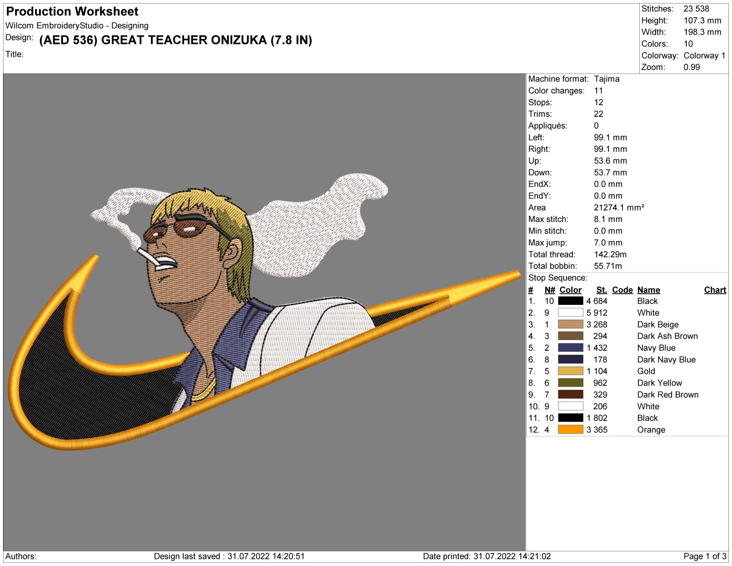The width and height of the screenshot is (732, 566).
Task: Click the embroidery design preview image
Action: 264,312
